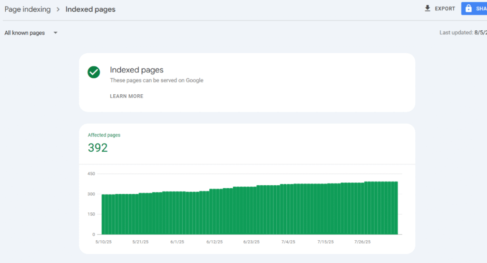
Task: Open the LEARN MORE link
Action: click(x=127, y=96)
